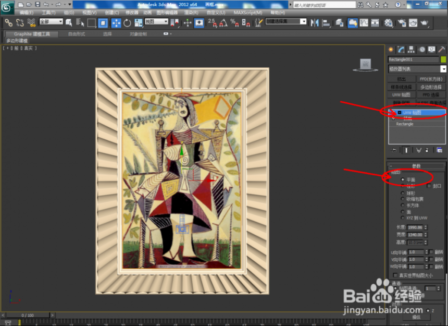This screenshot has width=448, height=326.
Task: Toggle the Window/Crossing selection mode
Action: (103, 23)
